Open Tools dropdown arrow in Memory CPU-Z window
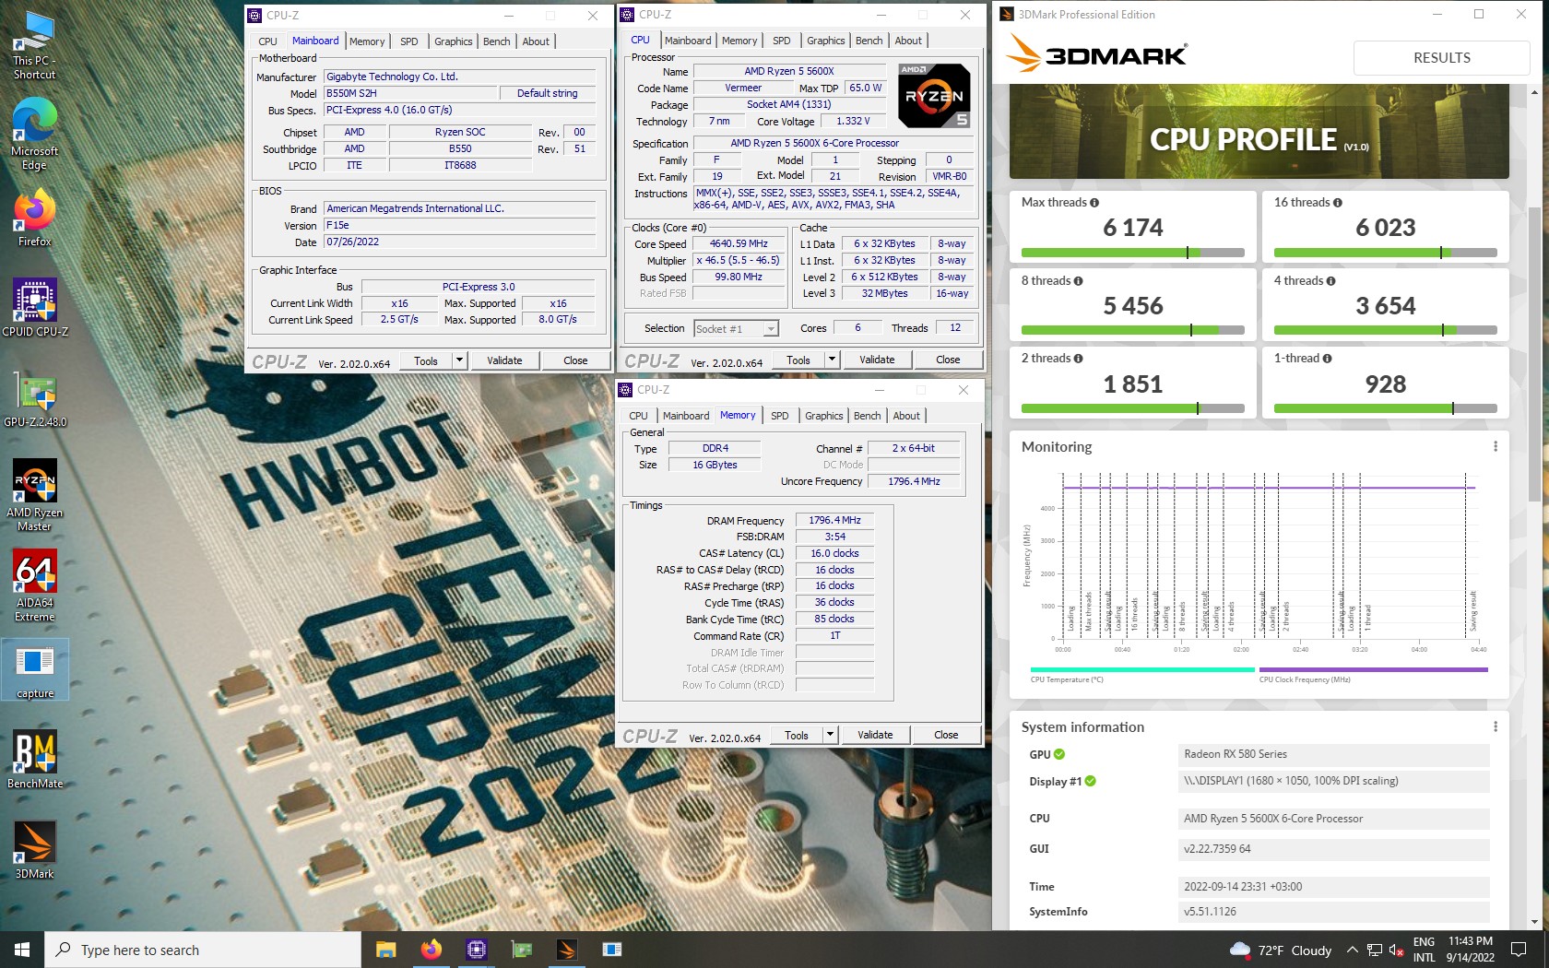 (x=830, y=735)
